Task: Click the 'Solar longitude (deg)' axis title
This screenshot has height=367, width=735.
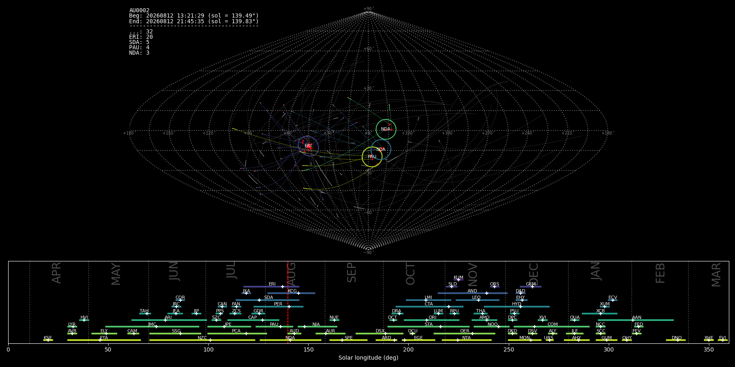Action: pyautogui.click(x=368, y=358)
